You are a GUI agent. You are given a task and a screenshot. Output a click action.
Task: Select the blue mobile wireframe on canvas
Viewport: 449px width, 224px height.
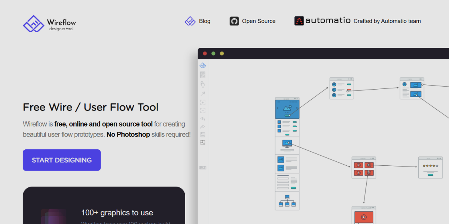(287, 108)
